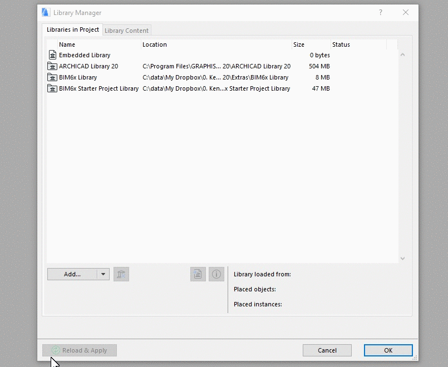Viewport: 448px width, 367px height.
Task: Click the ARCHICAD Library 20 folder icon
Action: [52, 66]
